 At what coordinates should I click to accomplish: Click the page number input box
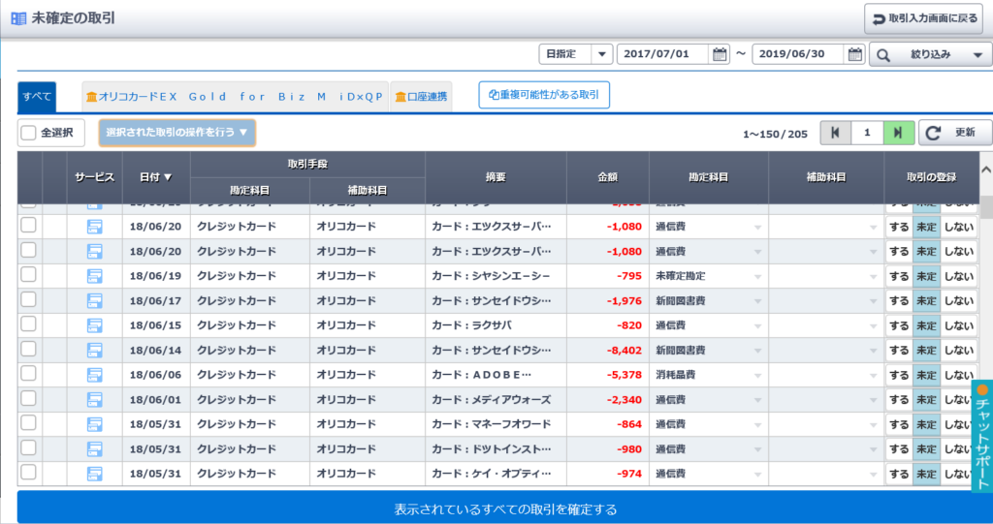coord(867,133)
